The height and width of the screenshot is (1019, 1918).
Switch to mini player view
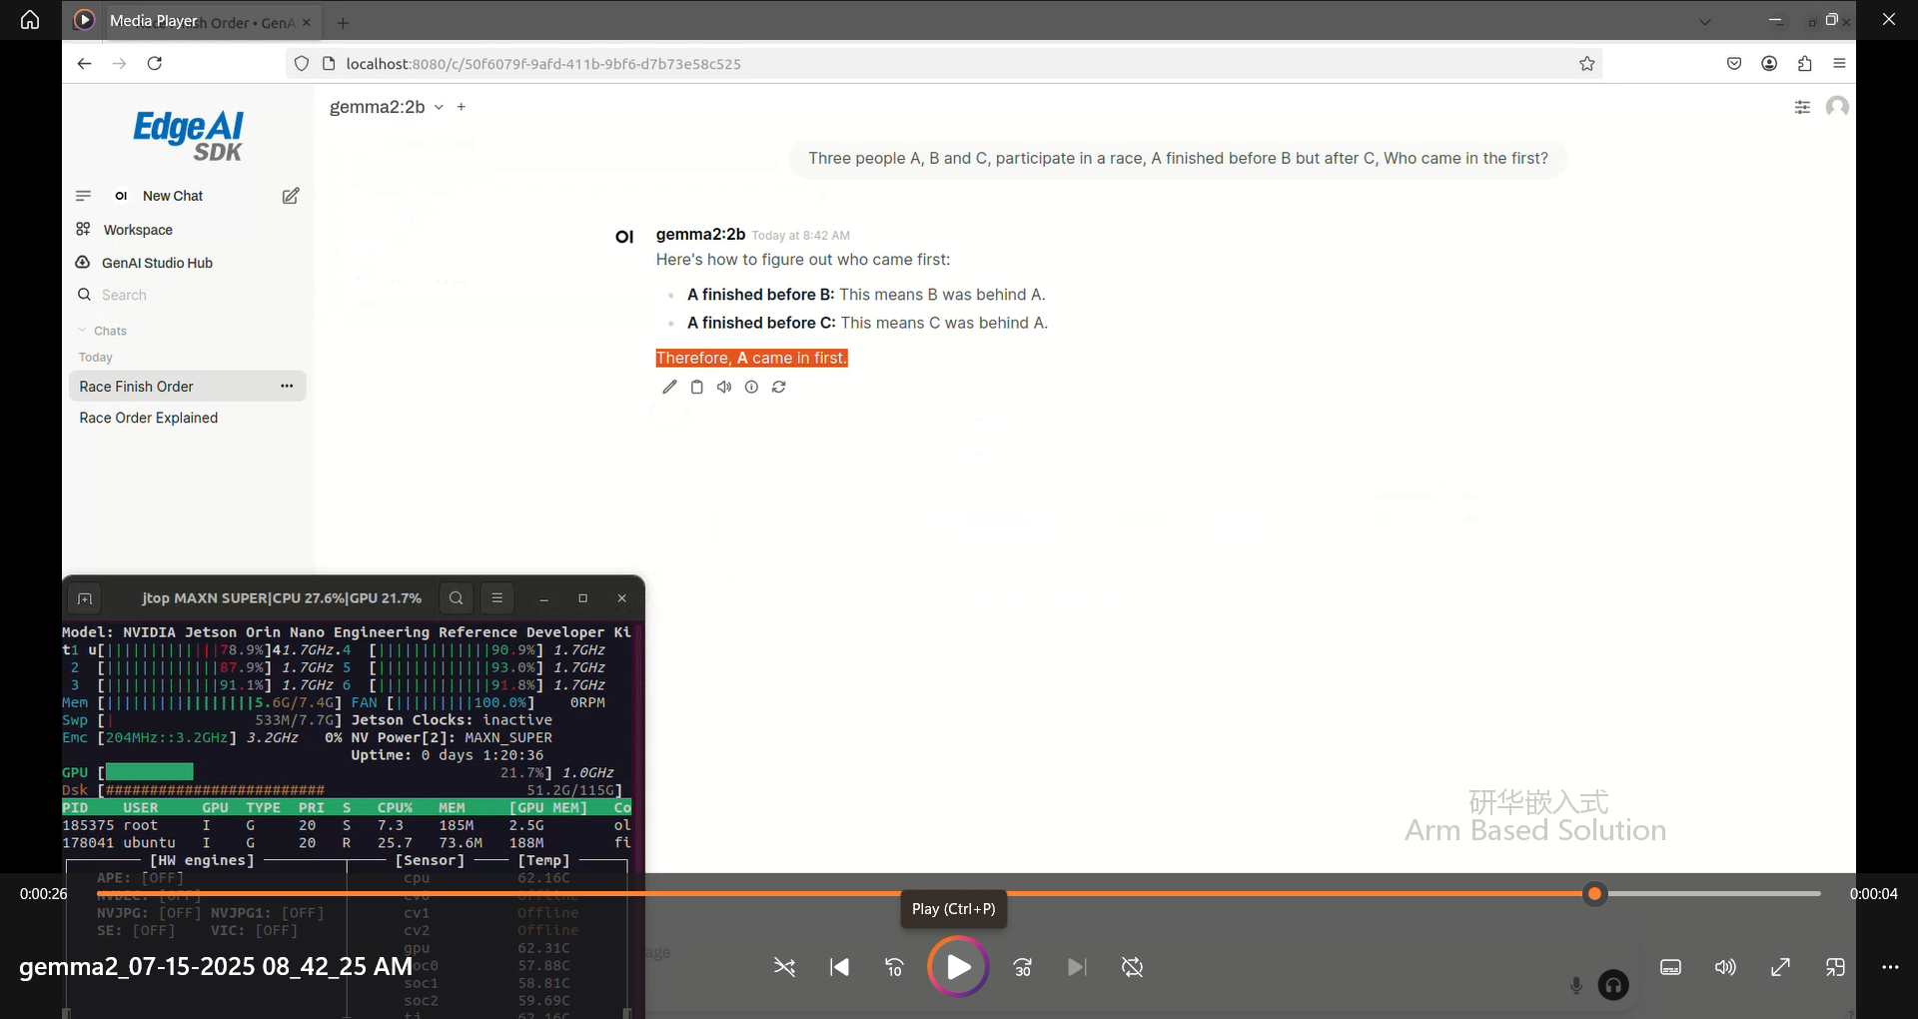[x=1835, y=967]
